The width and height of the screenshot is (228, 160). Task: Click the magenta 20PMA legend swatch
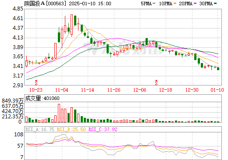tap(195, 4)
